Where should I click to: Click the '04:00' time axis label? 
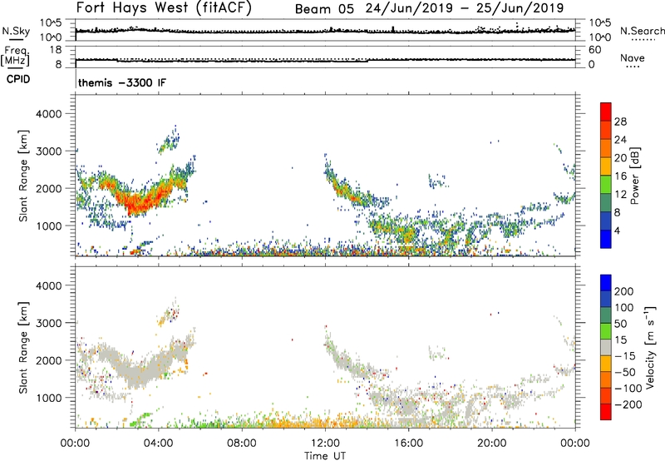point(158,444)
